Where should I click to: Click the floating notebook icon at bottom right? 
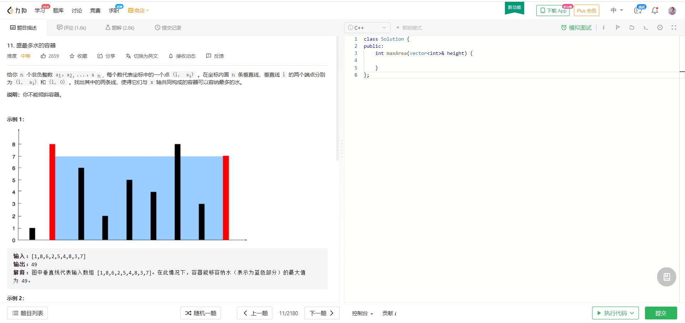666,277
